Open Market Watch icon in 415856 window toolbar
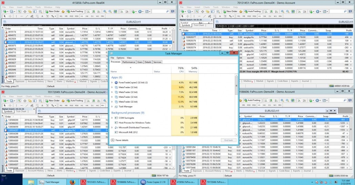The width and height of the screenshot is (355, 185). [19, 11]
